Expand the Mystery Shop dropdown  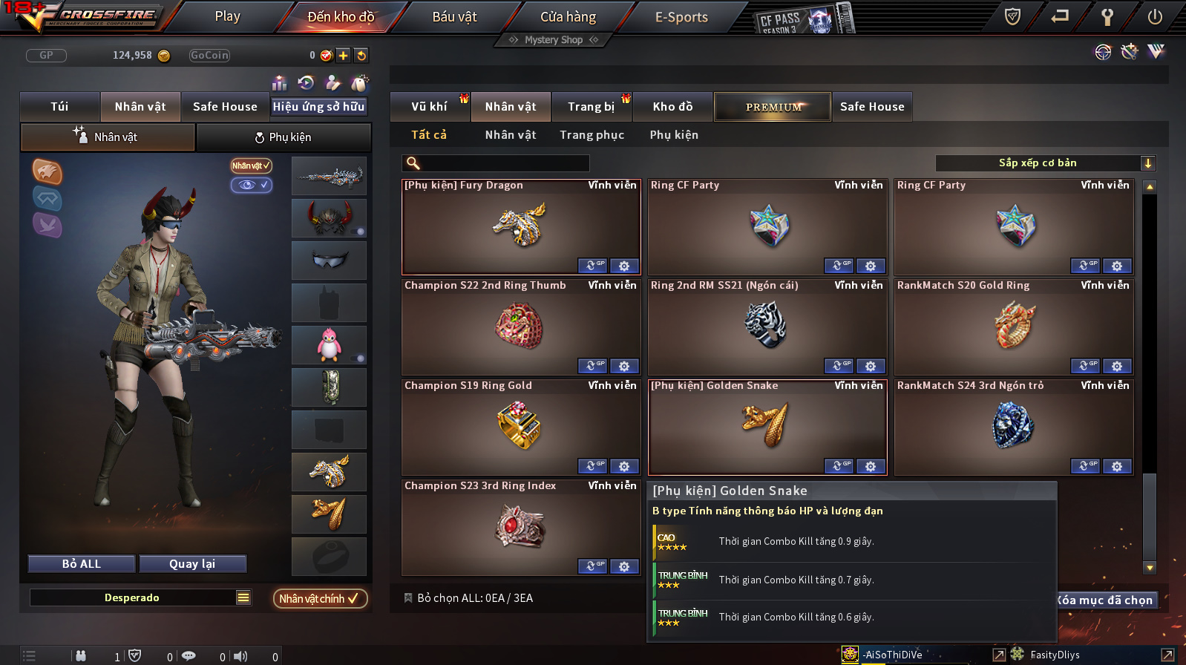pyautogui.click(x=554, y=40)
